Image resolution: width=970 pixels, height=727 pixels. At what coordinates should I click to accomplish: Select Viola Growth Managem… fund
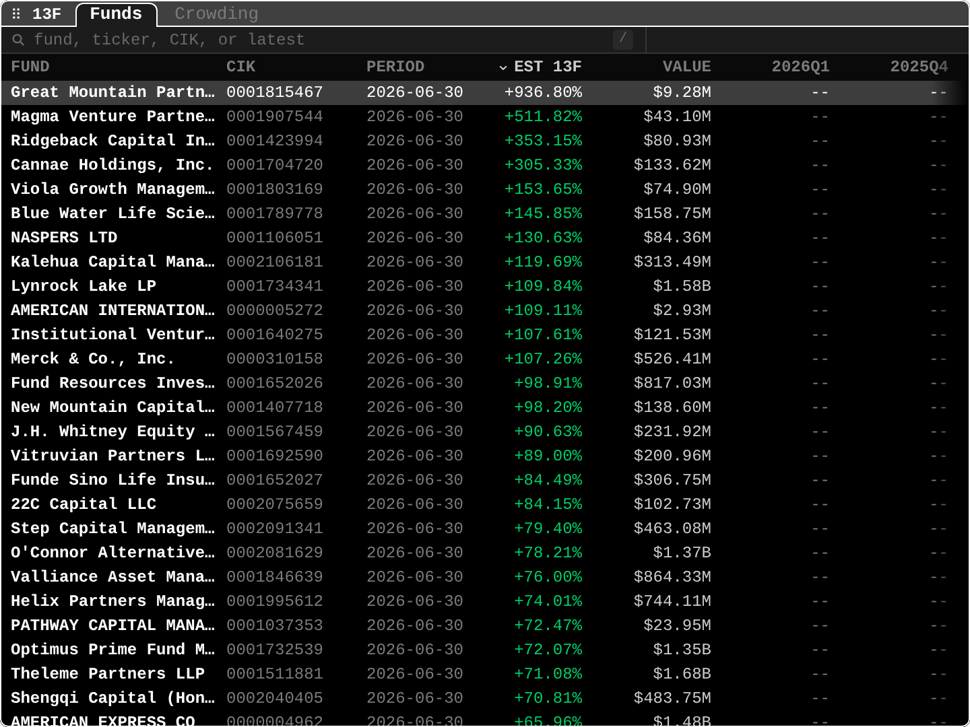point(485,189)
